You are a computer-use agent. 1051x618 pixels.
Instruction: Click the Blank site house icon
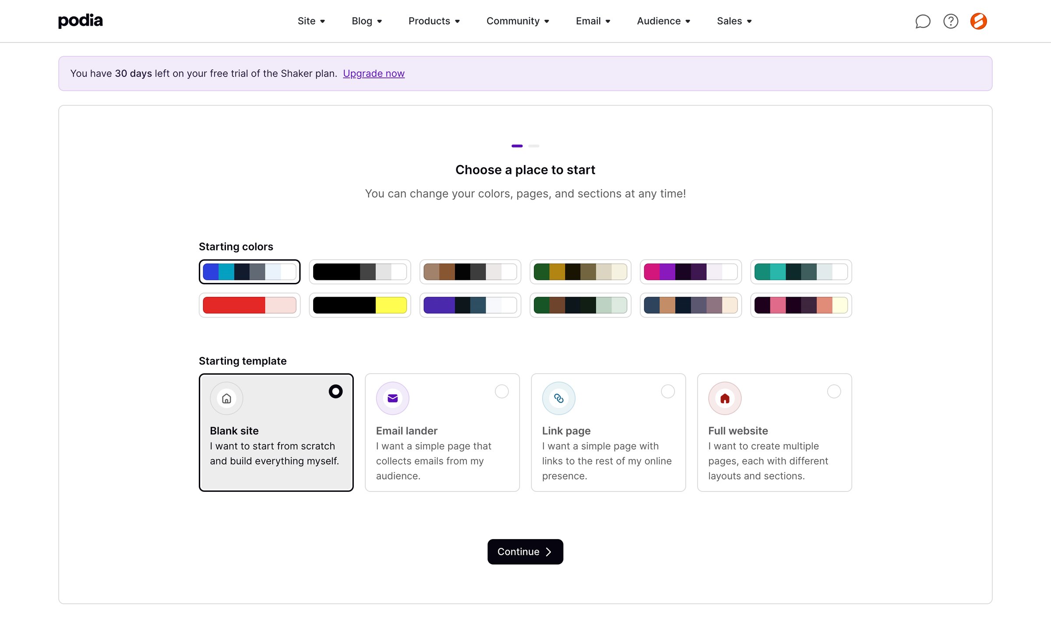[226, 398]
